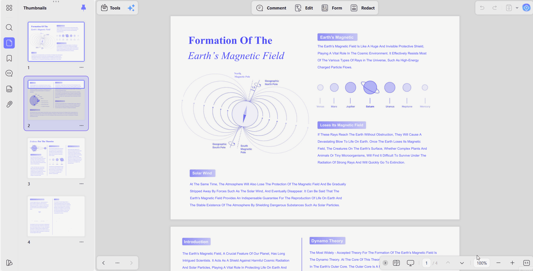Open the 100% zoom level dropdown
Viewport: 533px width, 271px height.
[482, 263]
